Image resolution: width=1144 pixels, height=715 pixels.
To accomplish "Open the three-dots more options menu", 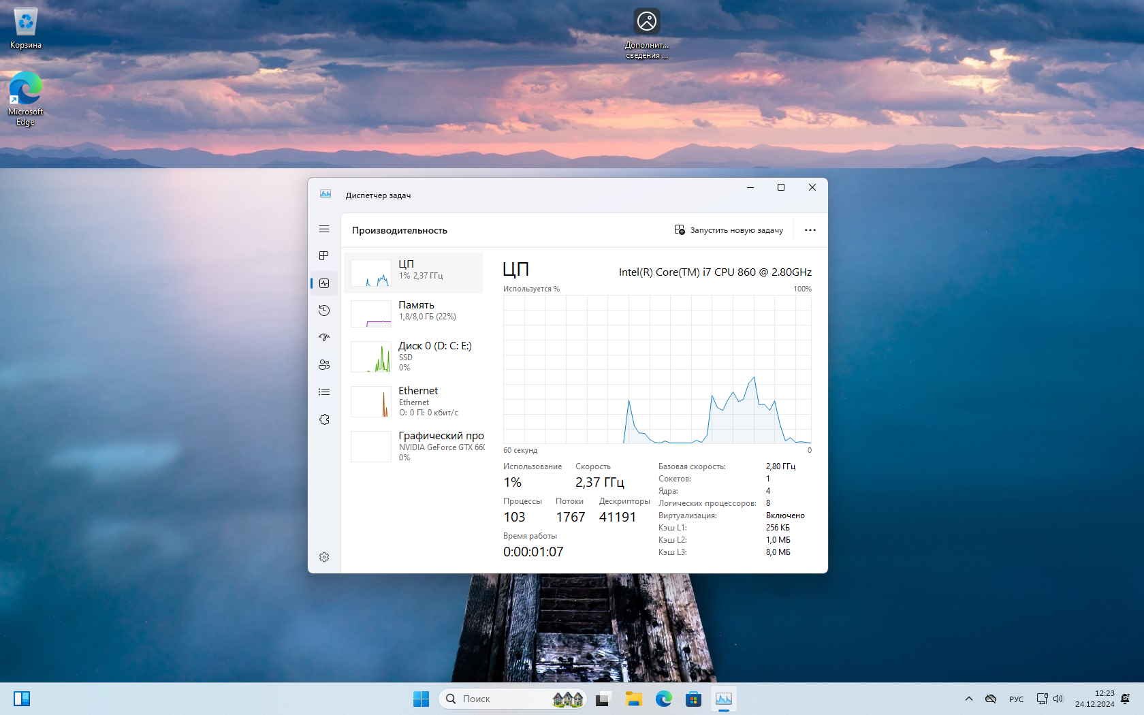I will tap(810, 230).
